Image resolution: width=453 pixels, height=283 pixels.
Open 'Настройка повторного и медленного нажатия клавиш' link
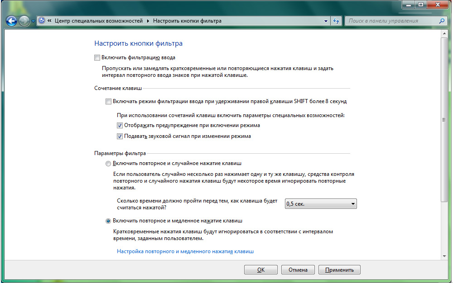pos(185,251)
